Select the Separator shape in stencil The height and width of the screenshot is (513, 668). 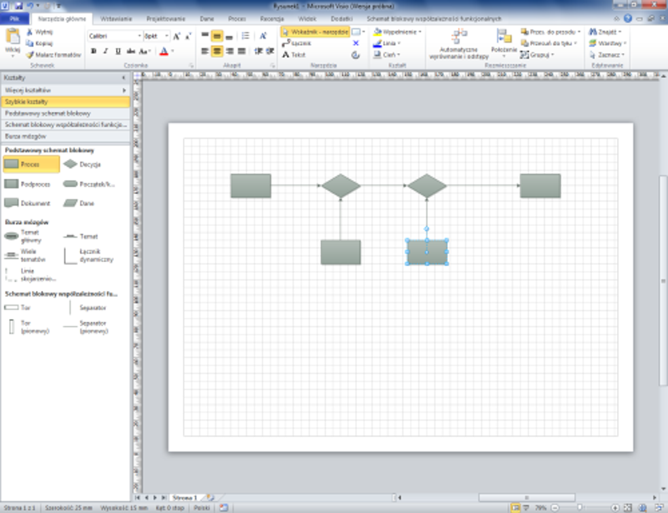point(87,308)
